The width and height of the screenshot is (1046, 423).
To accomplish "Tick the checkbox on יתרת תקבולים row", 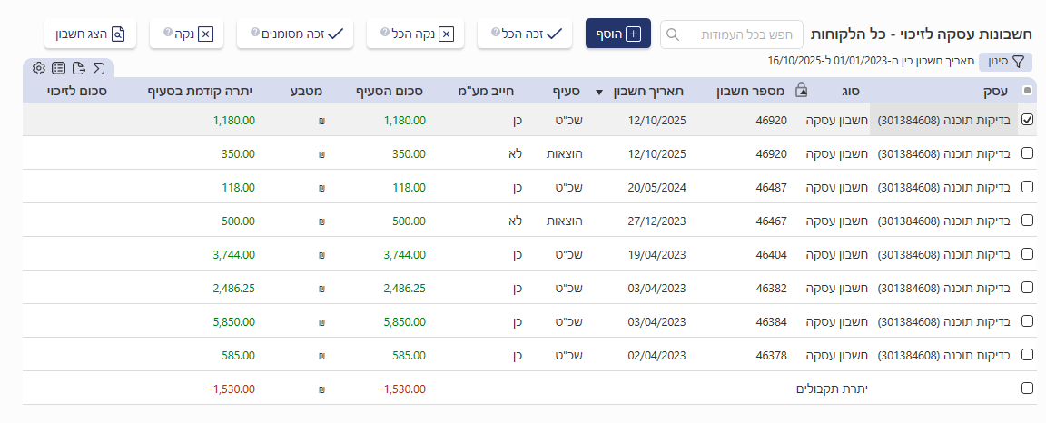I will click(x=1027, y=389).
